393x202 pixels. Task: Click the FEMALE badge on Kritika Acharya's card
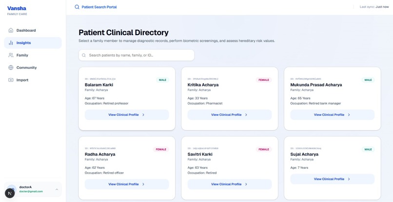pyautogui.click(x=264, y=80)
